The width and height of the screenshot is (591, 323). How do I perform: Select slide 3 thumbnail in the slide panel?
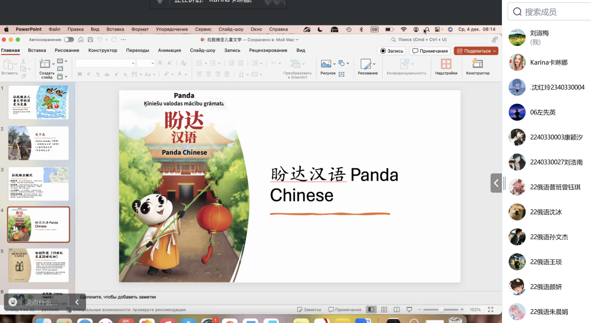pyautogui.click(x=39, y=183)
